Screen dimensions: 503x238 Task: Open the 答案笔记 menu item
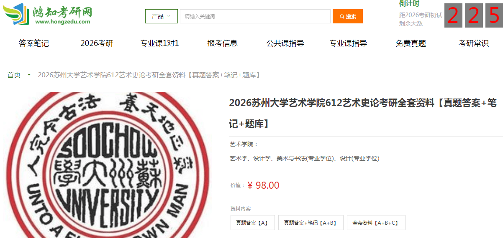pos(34,43)
